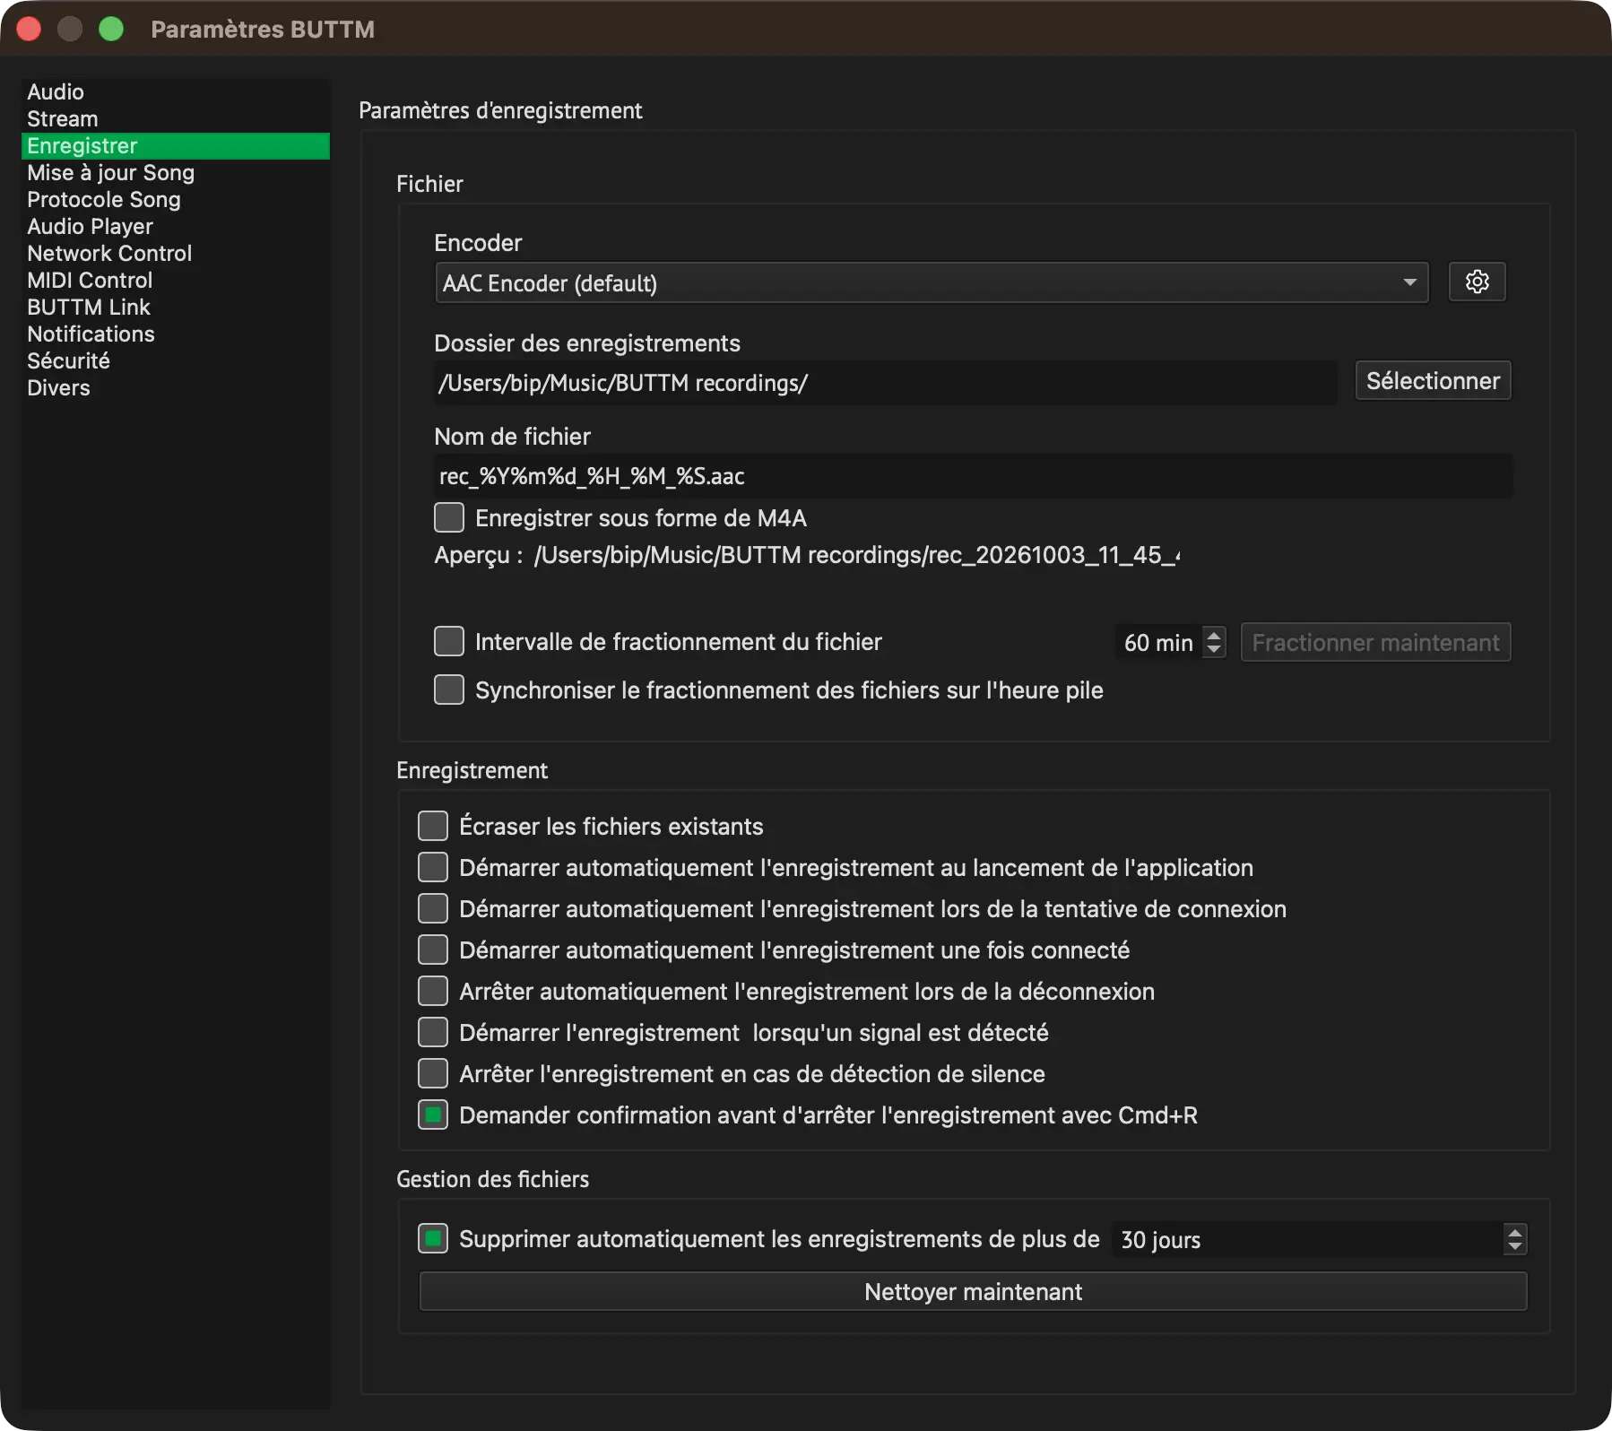Click the 60 min value field
The width and height of the screenshot is (1612, 1431).
[x=1158, y=642]
